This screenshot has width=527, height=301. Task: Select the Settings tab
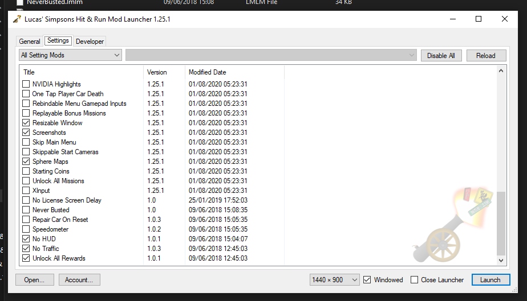tap(58, 40)
